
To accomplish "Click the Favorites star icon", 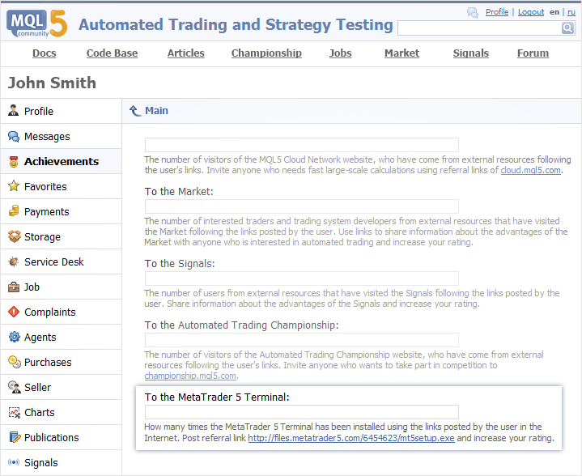I will coord(14,187).
